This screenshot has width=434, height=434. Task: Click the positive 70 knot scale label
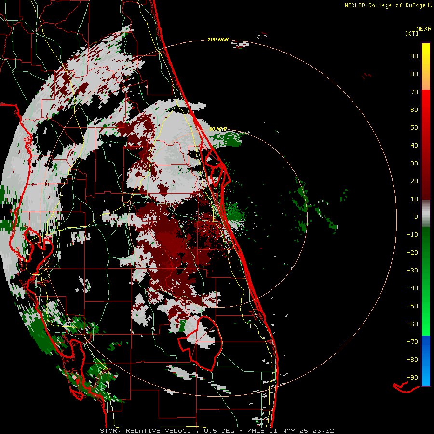414,92
